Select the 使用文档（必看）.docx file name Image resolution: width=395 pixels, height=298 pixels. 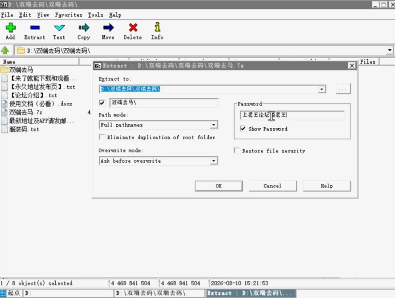[x=41, y=104]
